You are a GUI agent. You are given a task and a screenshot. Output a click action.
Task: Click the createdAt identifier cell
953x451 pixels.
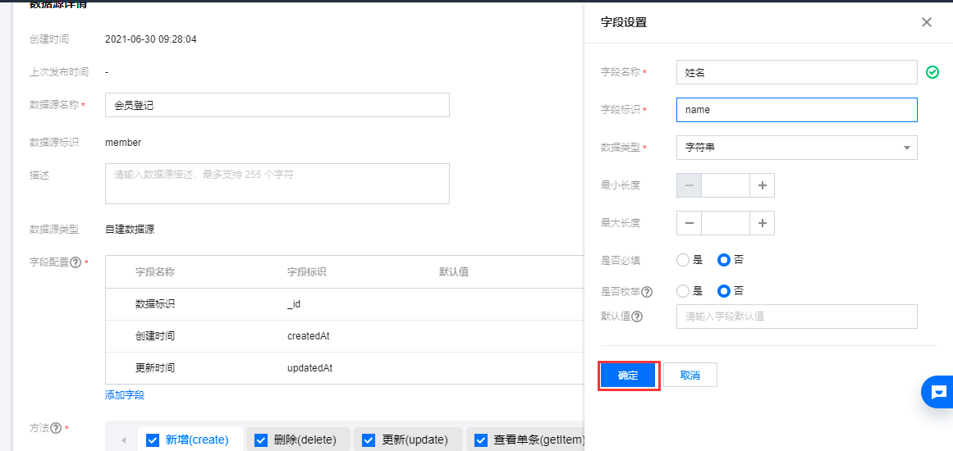[308, 335]
